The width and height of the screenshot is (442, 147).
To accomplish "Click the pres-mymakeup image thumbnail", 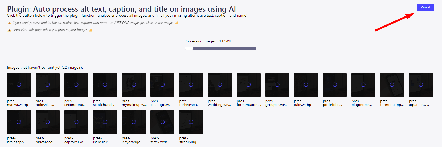I will [134, 85].
